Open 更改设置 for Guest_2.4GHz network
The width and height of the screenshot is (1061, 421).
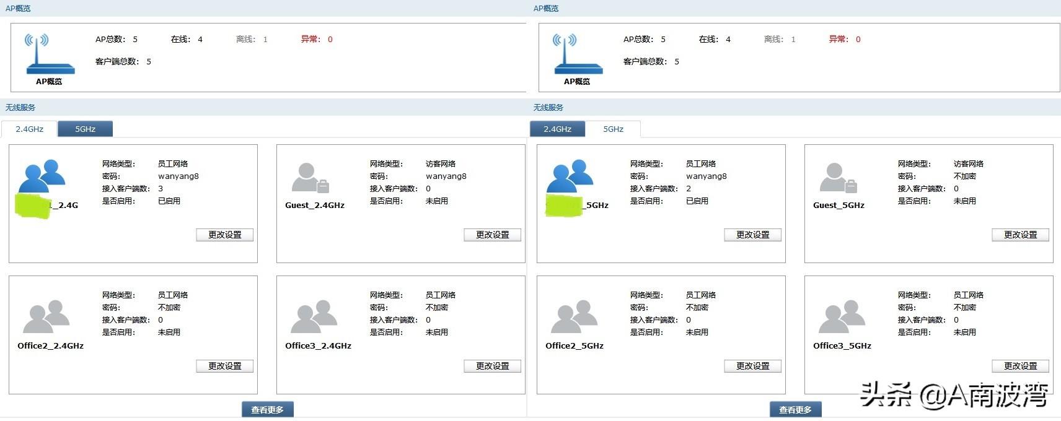point(492,235)
